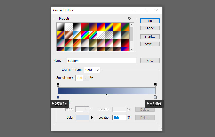Click the presets scroll down arrow
Screen dimensions: 215x137
tap(131, 49)
